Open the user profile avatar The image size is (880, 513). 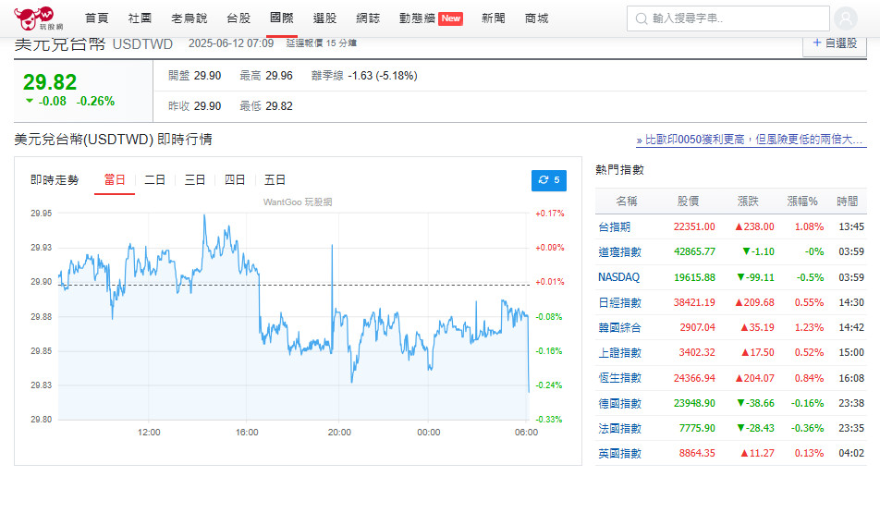point(845,18)
